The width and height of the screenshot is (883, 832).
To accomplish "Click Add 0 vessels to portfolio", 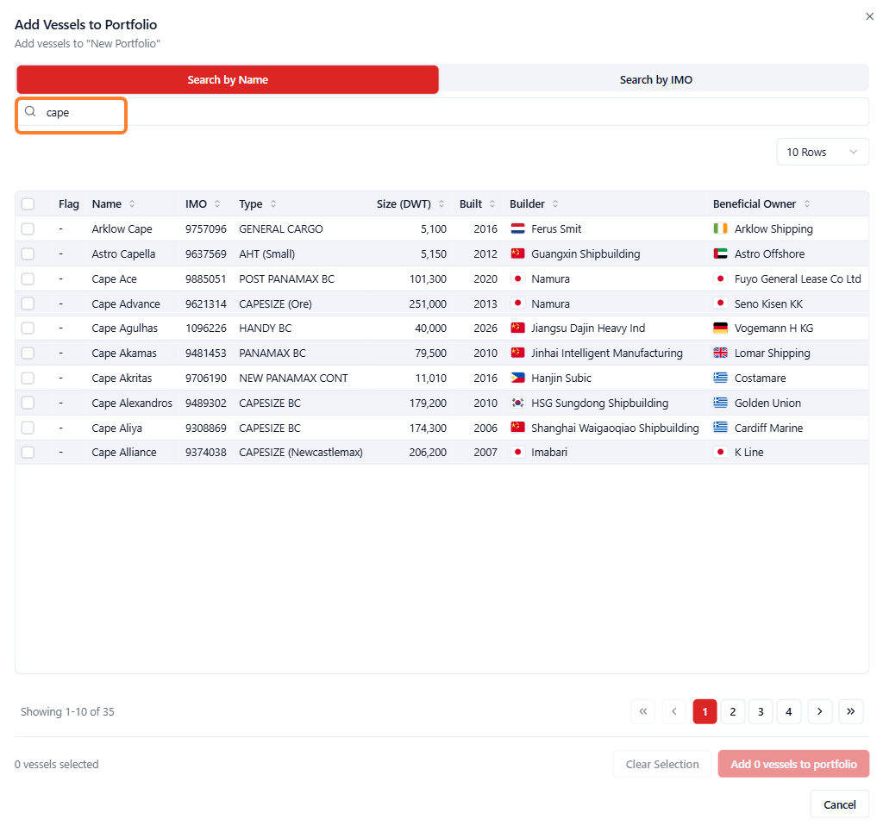I will [x=793, y=764].
